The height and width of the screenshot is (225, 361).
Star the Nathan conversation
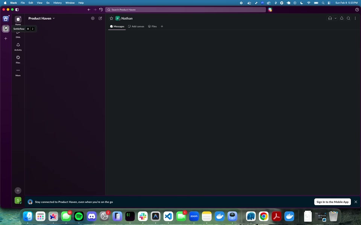pyautogui.click(x=111, y=18)
